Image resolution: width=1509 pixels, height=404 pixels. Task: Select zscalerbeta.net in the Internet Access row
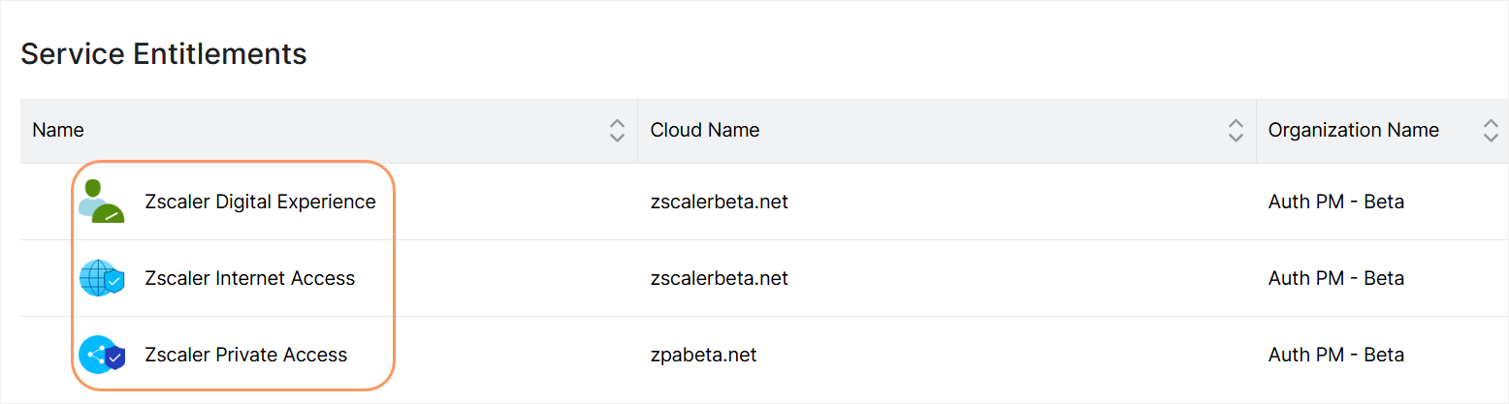tap(720, 278)
